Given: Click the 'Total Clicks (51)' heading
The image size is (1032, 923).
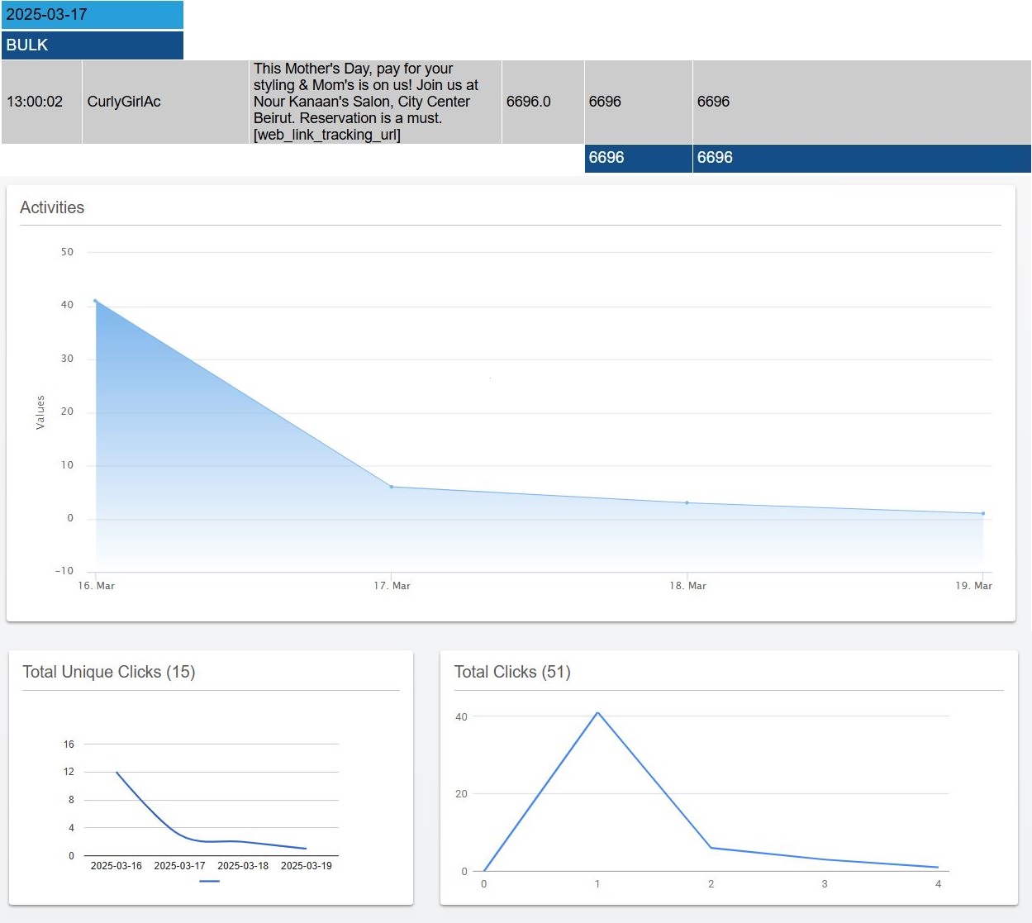Looking at the screenshot, I should 512,672.
